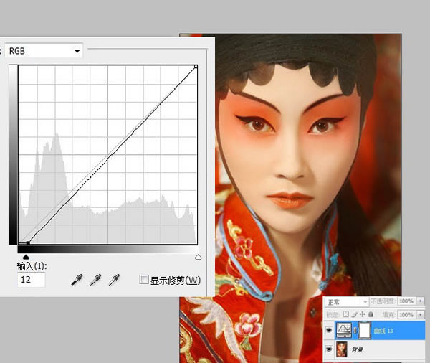This screenshot has height=363, width=430.
Task: Enable the 显示修剪 (W) checkbox
Action: pos(144,280)
